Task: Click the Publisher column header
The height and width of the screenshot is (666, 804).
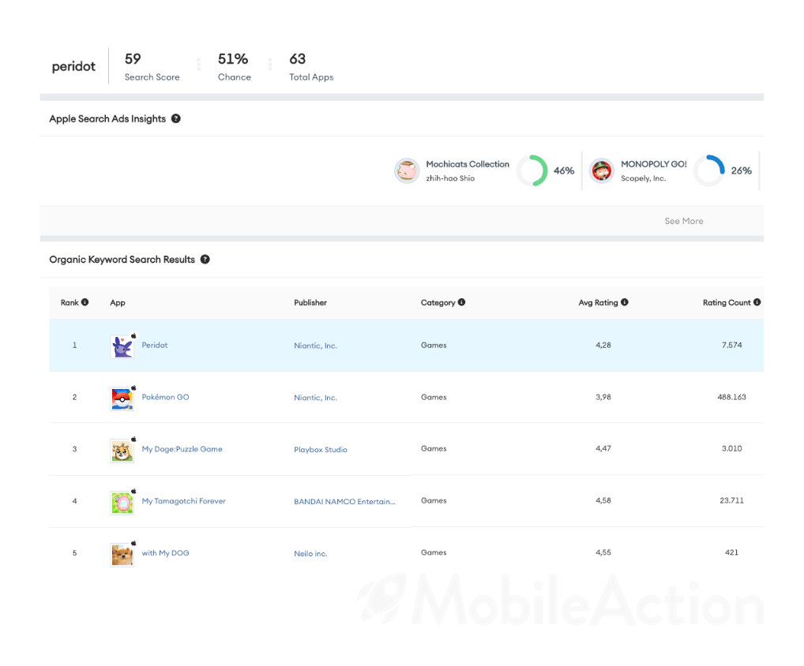Action: 310,302
